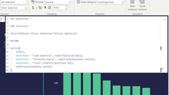Click the dollar currency format icon
169x95 pixels.
click(33, 8)
